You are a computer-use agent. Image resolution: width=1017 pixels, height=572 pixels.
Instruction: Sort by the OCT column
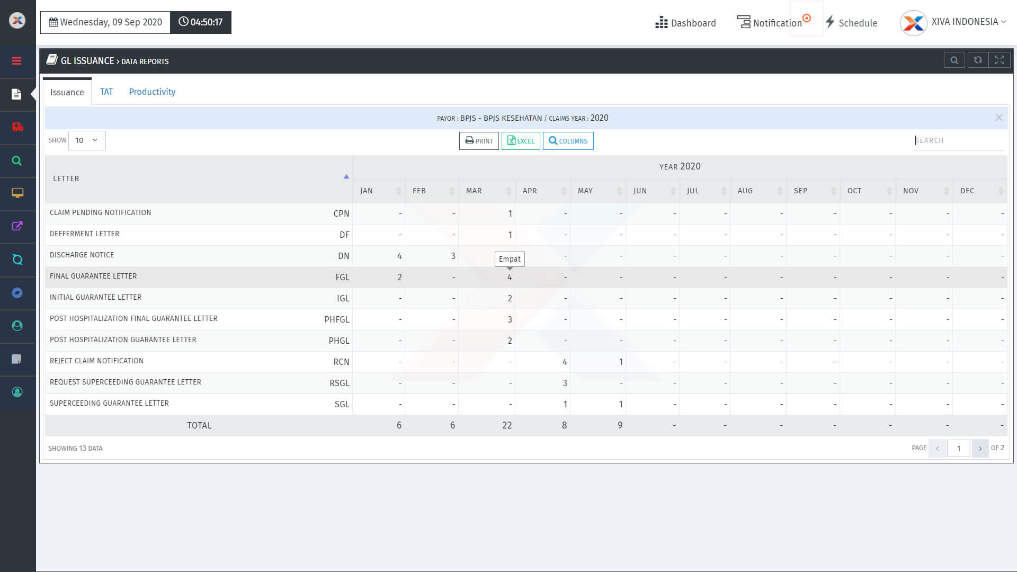868,191
